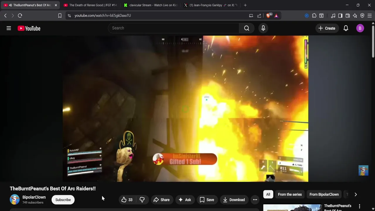This screenshot has width=375, height=211.
Task: Bookmark this page
Action: click(60, 16)
